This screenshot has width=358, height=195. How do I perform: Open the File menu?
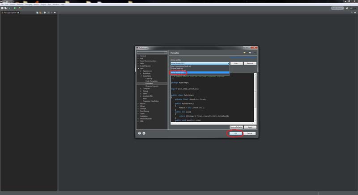2,4
